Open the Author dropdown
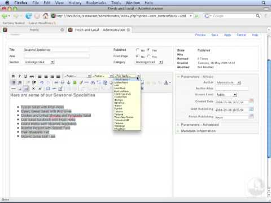The image size is (271, 203). tap(229, 82)
